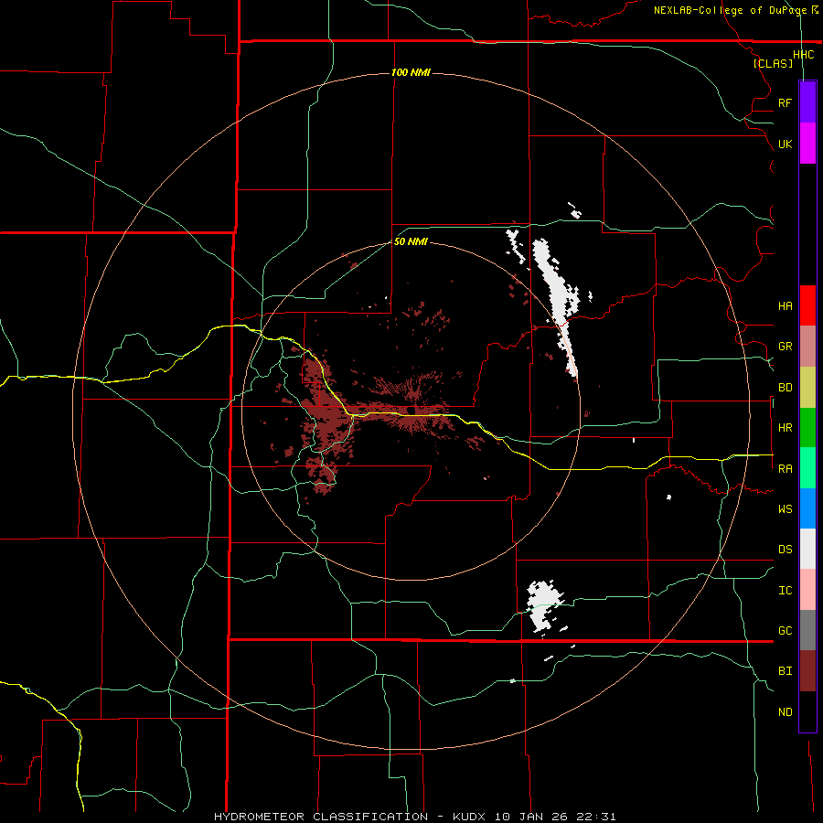The width and height of the screenshot is (823, 823).
Task: Select the GC gray legend swatch
Action: point(807,630)
